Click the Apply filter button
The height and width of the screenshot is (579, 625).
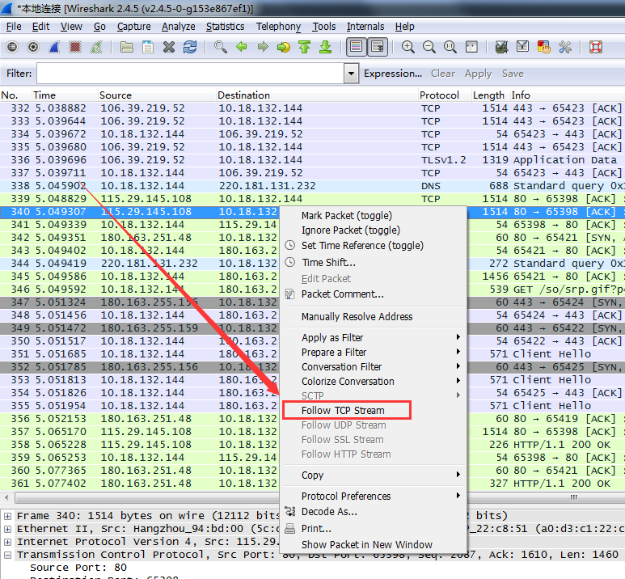coord(478,74)
